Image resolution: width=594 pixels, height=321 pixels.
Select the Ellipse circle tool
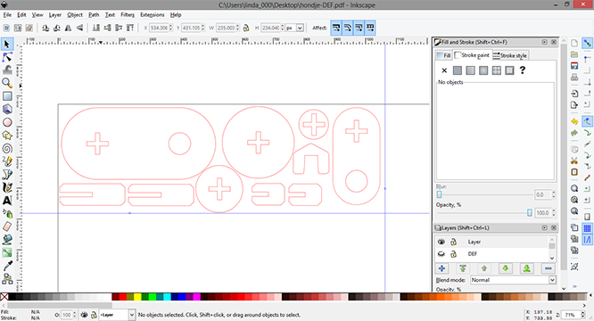(x=7, y=122)
